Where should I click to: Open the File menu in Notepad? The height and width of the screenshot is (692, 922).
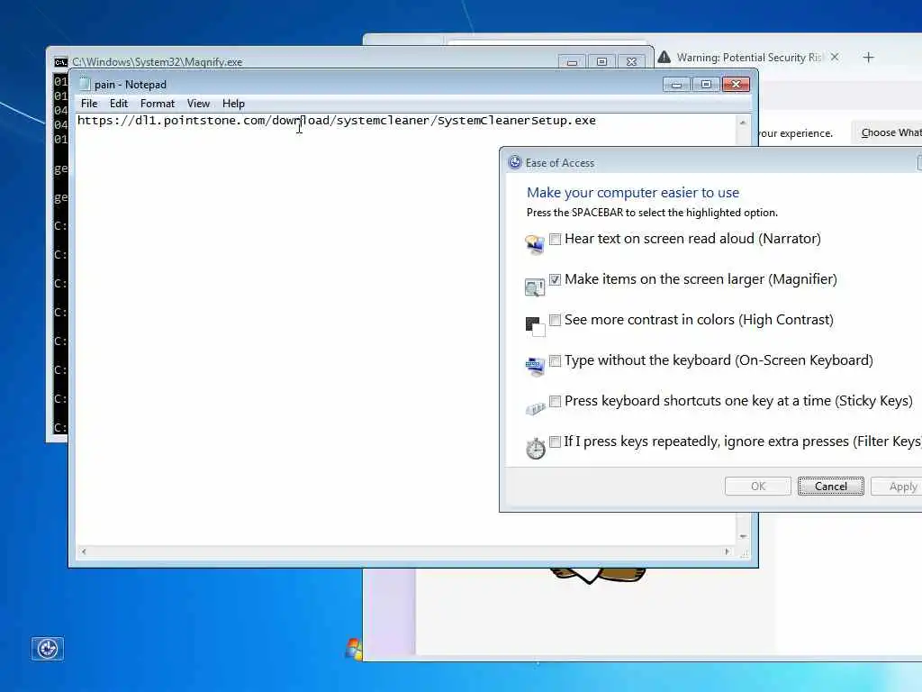(89, 104)
